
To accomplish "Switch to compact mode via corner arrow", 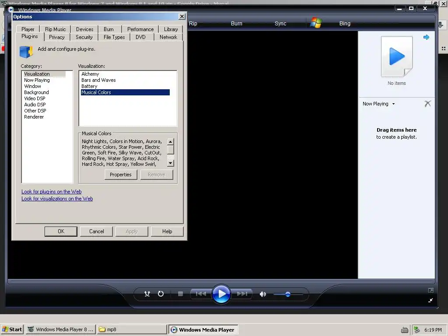I will tap(431, 300).
